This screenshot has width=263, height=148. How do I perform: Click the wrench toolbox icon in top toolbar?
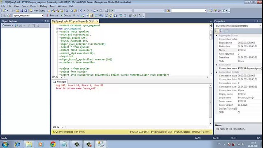point(219,11)
